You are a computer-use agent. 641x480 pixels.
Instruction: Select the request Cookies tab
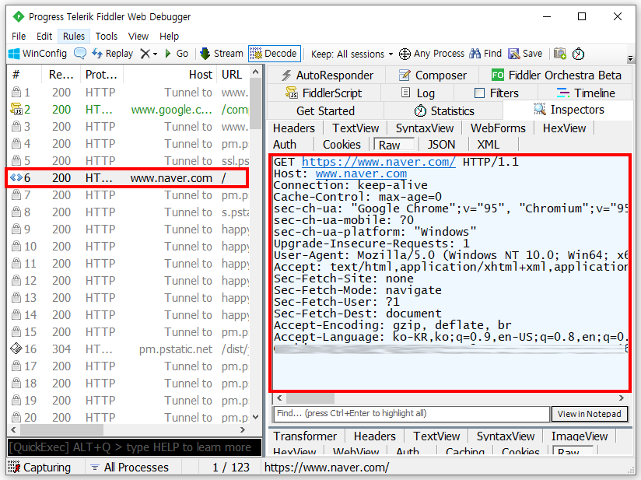[342, 145]
